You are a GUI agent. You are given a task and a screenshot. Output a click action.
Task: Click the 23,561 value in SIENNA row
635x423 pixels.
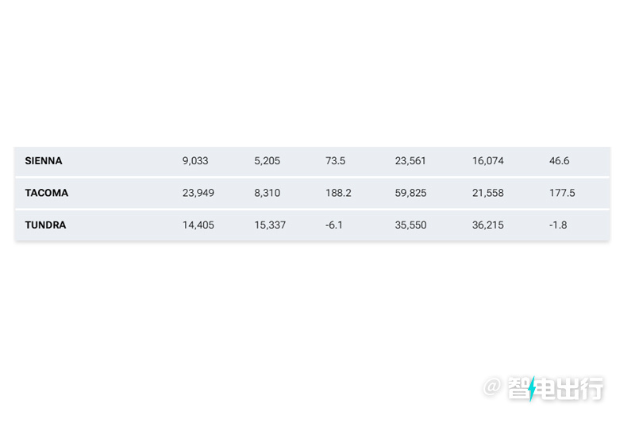tap(410, 160)
